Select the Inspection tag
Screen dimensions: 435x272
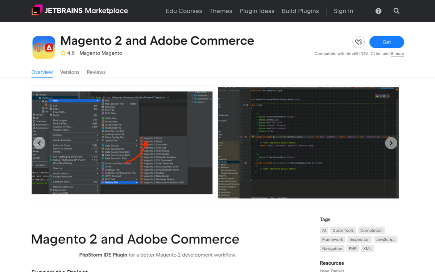click(360, 239)
